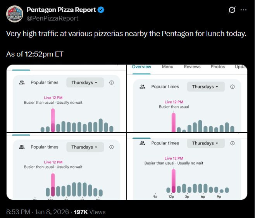Click the info icon in bottom-left chart

112,147
